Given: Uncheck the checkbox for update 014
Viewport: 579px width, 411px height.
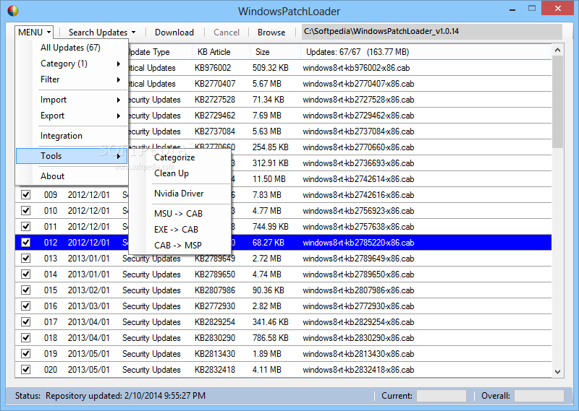Looking at the screenshot, I should click(x=25, y=274).
